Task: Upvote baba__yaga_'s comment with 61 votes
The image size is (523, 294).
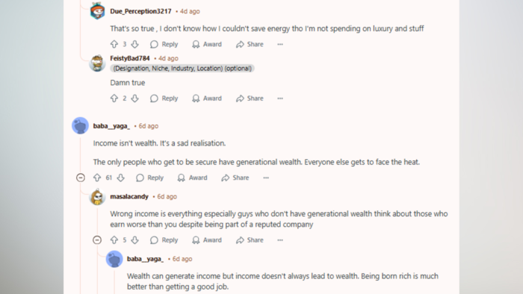Action: pos(97,178)
